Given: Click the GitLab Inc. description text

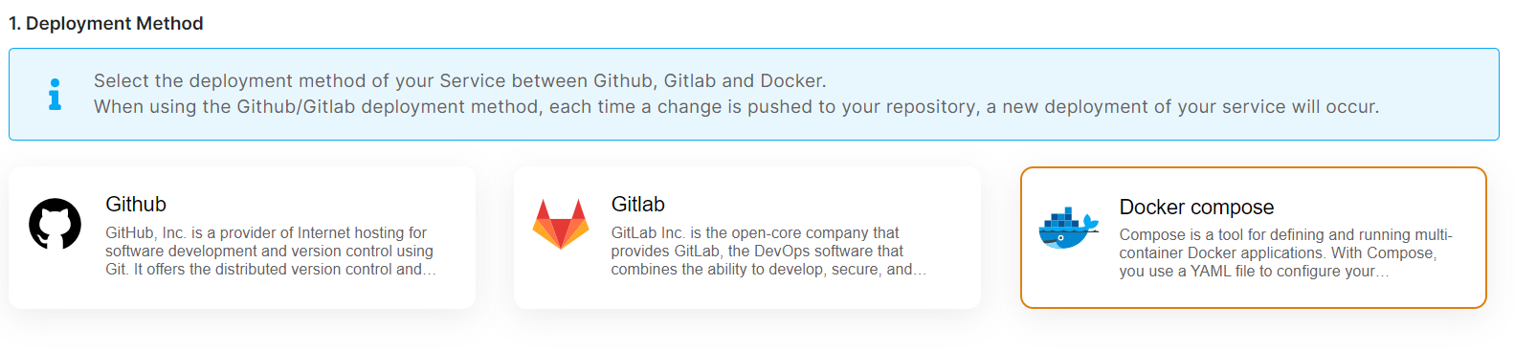Looking at the screenshot, I should 768,252.
